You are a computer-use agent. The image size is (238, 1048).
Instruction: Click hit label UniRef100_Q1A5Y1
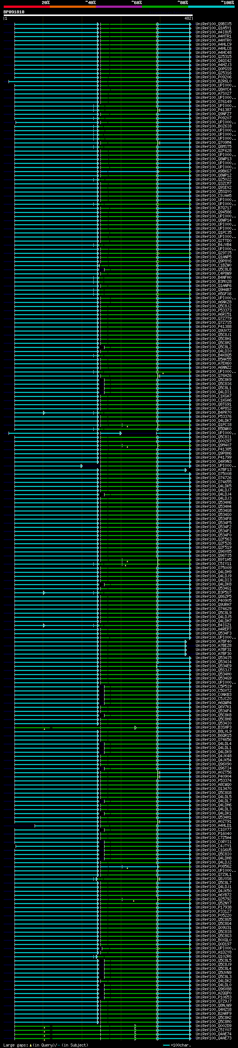pyautogui.click(x=213, y=28)
